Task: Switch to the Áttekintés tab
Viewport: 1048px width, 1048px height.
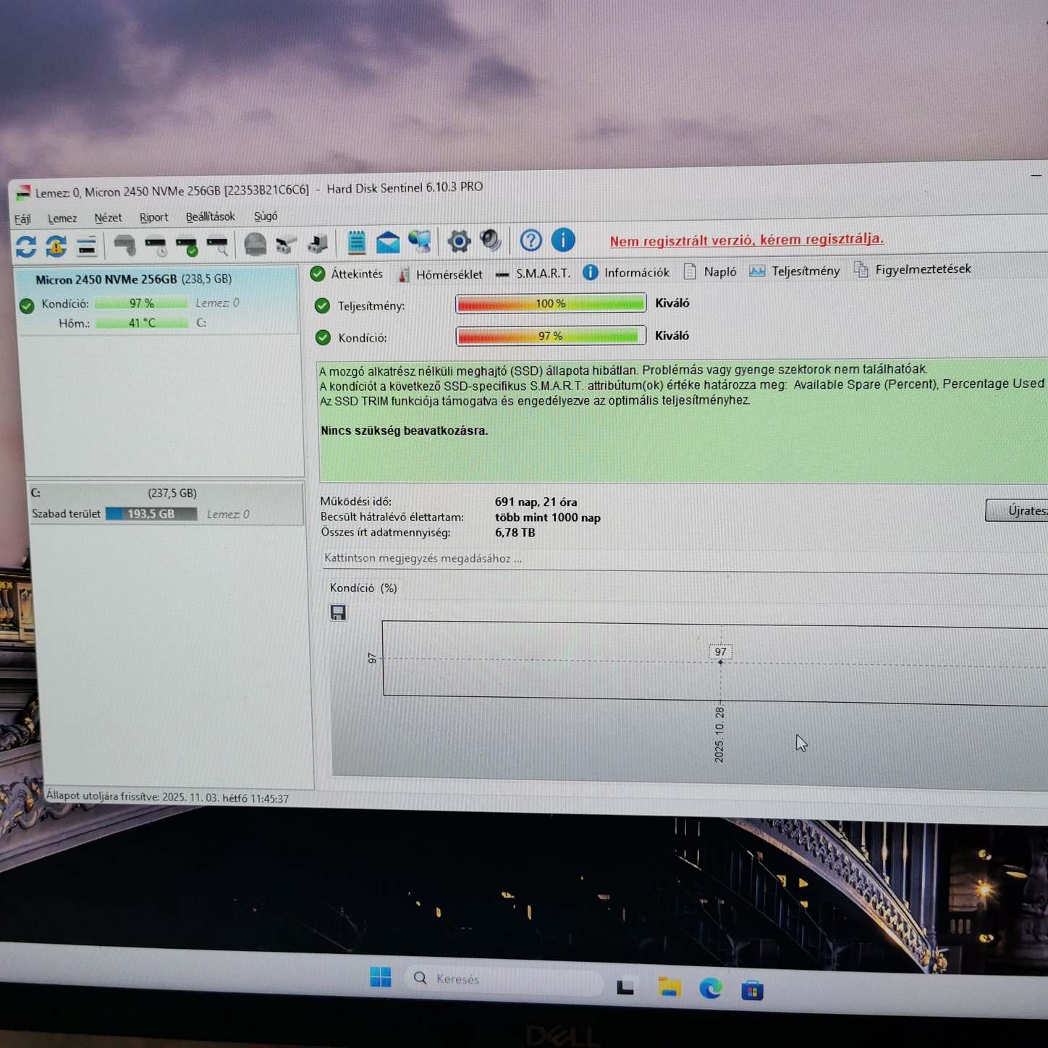Action: (x=347, y=274)
